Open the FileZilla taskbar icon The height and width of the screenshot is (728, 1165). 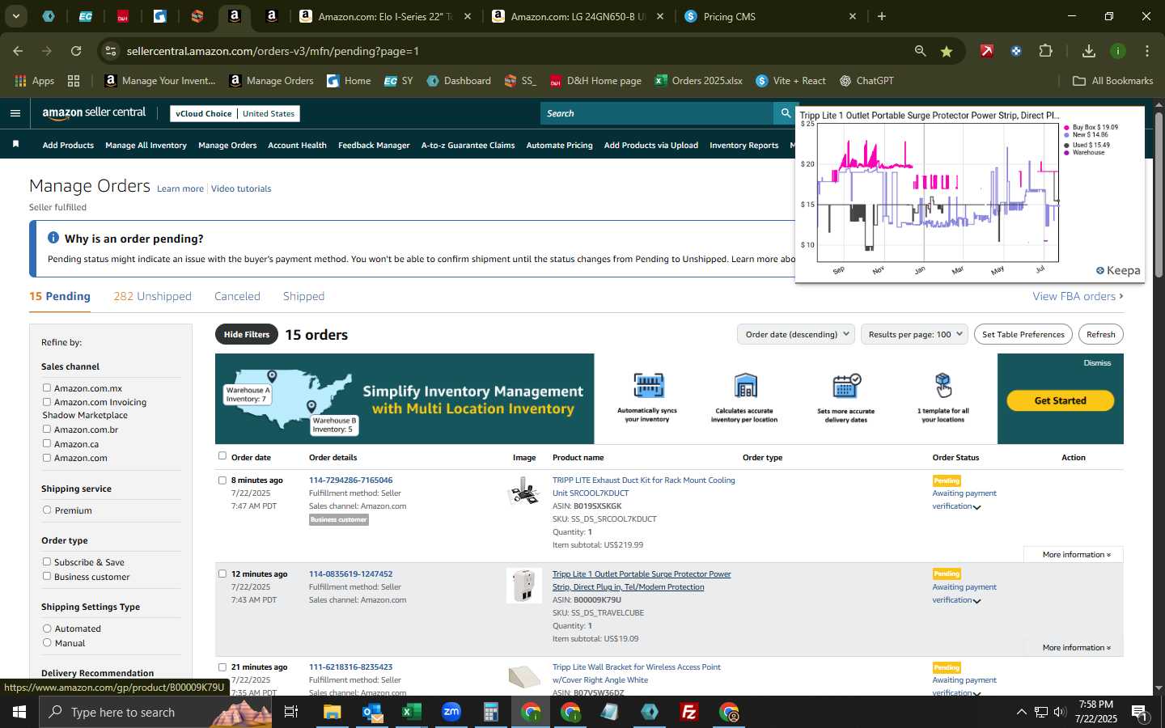coord(688,712)
